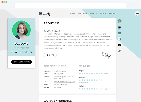Click the date of birth 05 Sep 1986
The image size is (141, 102).
click(x=58, y=74)
